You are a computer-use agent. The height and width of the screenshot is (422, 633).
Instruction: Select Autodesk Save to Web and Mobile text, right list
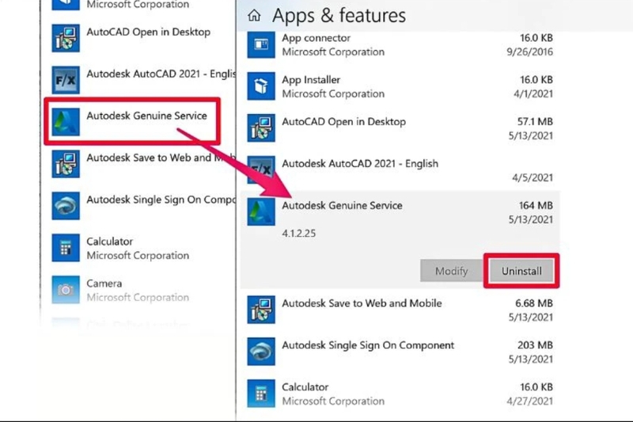pos(362,303)
